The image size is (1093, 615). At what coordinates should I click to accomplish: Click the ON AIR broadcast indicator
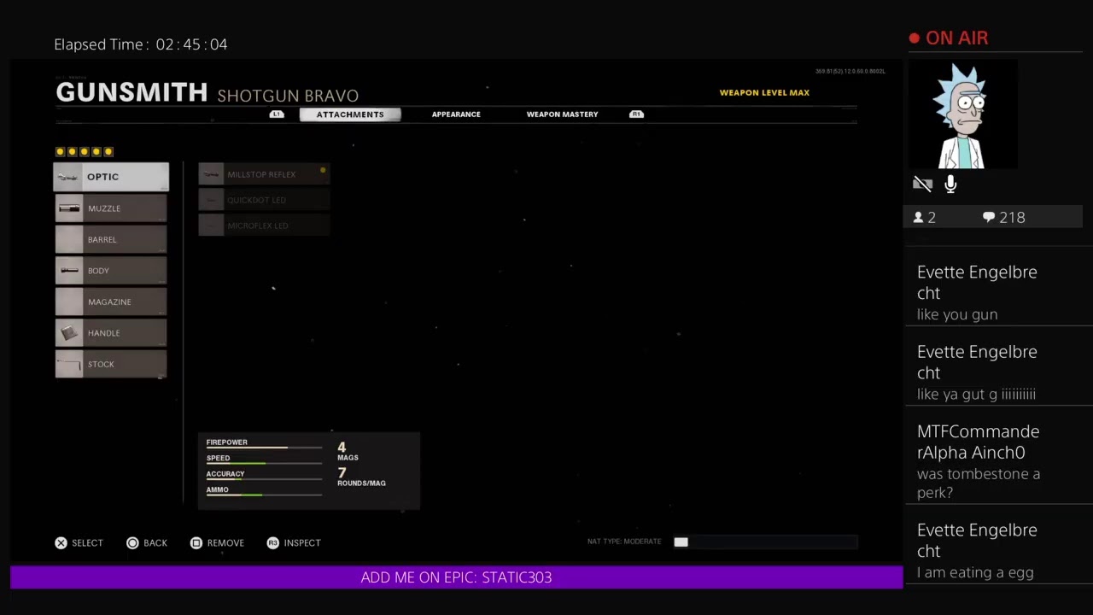tap(949, 38)
